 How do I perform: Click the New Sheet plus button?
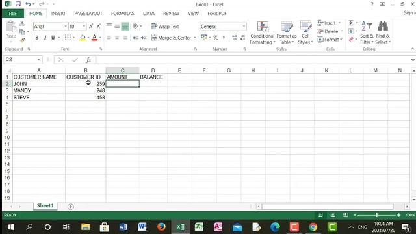coord(71,207)
